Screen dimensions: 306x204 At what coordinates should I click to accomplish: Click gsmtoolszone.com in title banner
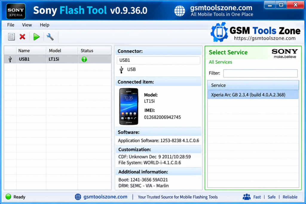click(221, 8)
